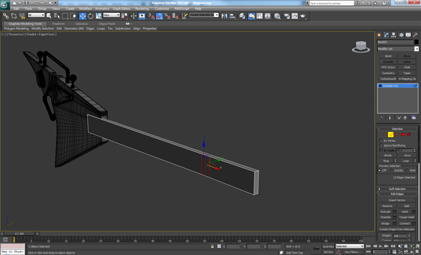Image resolution: width=421 pixels, height=255 pixels.
Task: Open the reference coordinate system View dropdown
Action: point(111,15)
